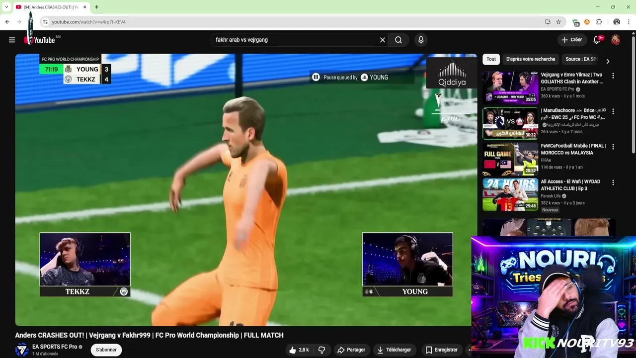Dislike the video with thumbs down
This screenshot has width=636, height=358.
[x=321, y=350]
